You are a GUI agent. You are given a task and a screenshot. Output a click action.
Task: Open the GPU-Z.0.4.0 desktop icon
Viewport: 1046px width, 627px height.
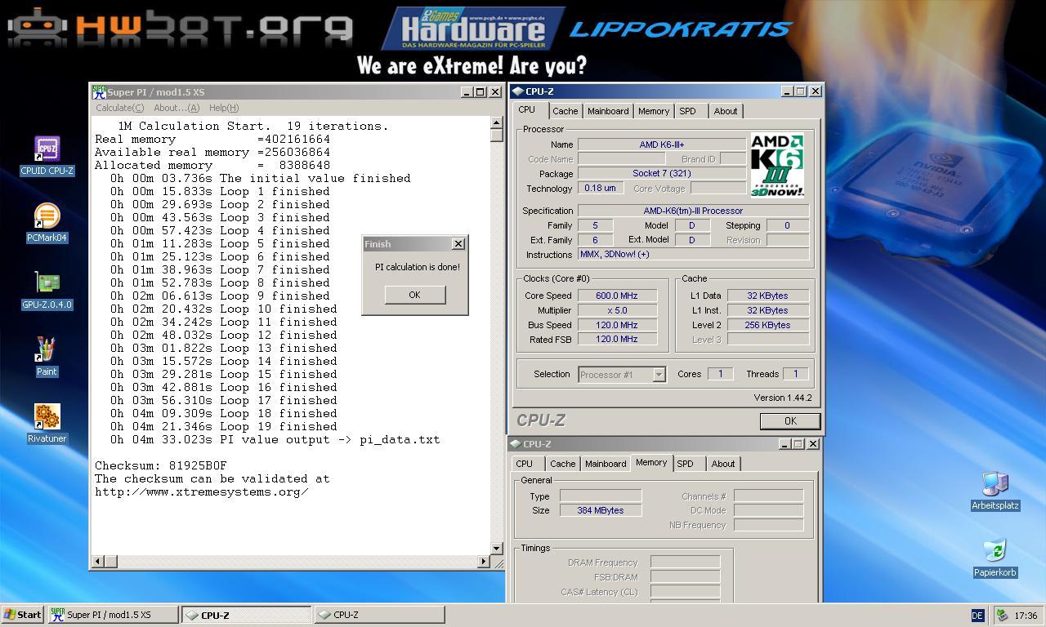point(47,291)
